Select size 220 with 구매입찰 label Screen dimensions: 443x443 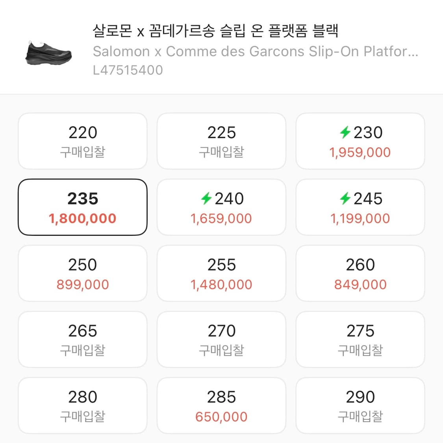tap(82, 141)
